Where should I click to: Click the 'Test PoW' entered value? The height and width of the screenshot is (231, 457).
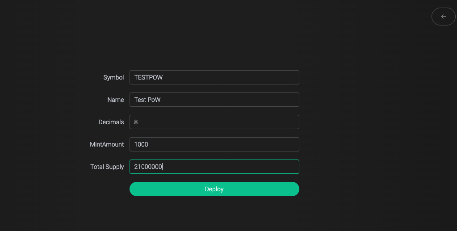tap(147, 100)
